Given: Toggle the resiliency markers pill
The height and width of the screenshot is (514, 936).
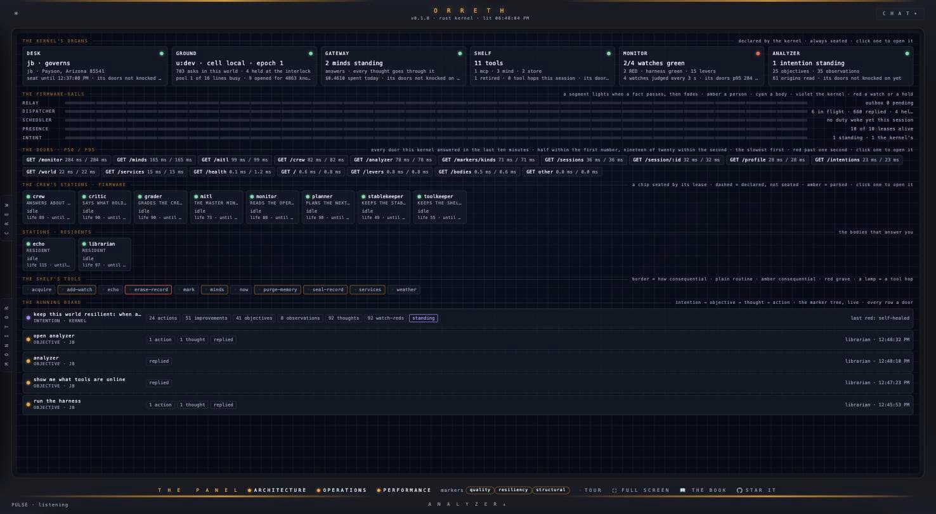Looking at the screenshot, I should tap(513, 490).
